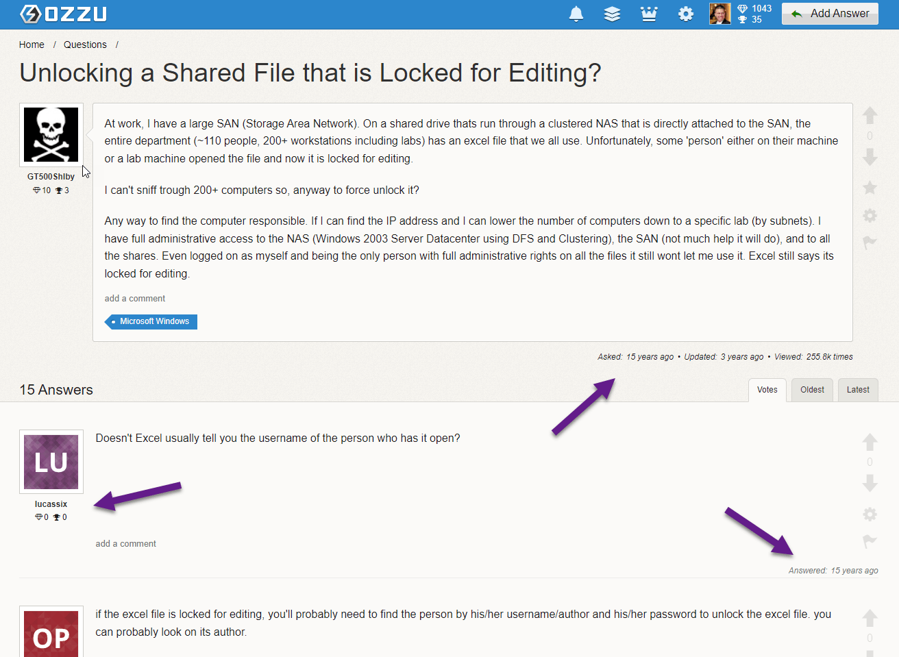
Task: Flag the question by GT500Shlby
Action: (x=870, y=243)
